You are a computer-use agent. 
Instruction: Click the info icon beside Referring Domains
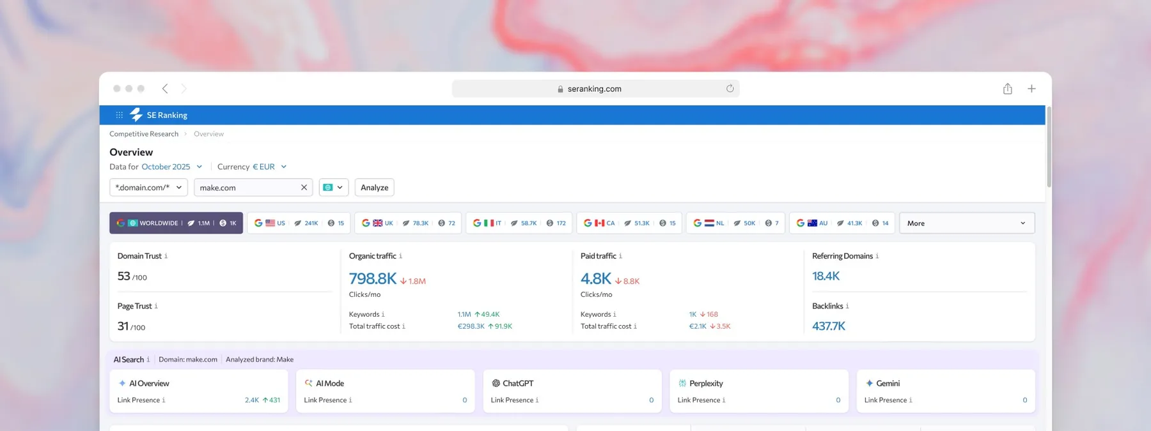coord(877,256)
